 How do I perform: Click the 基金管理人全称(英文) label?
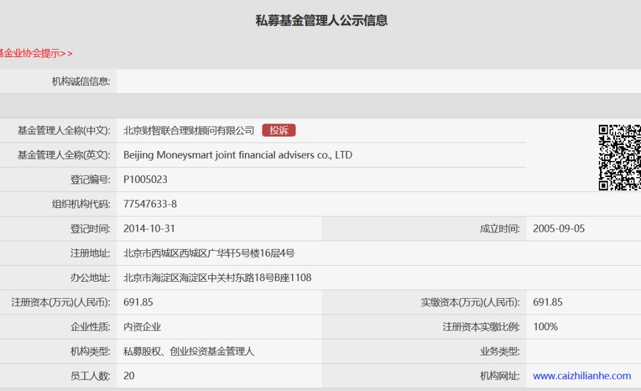64,154
